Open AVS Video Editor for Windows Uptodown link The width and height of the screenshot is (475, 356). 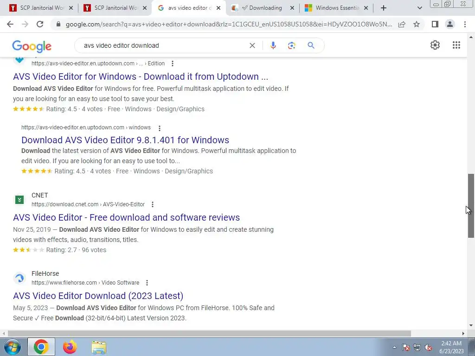pyautogui.click(x=141, y=76)
